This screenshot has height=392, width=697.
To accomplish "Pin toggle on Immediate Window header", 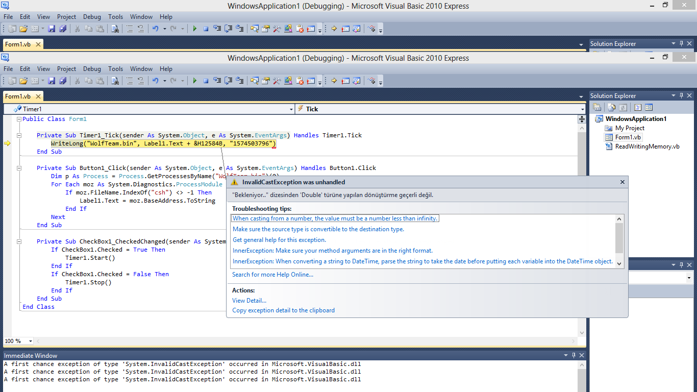I will tap(574, 355).
